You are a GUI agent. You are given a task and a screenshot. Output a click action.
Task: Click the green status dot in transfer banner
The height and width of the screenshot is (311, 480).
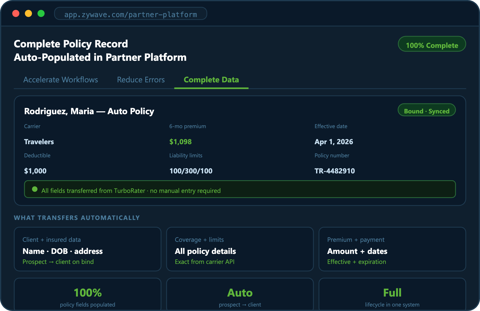[35, 189]
